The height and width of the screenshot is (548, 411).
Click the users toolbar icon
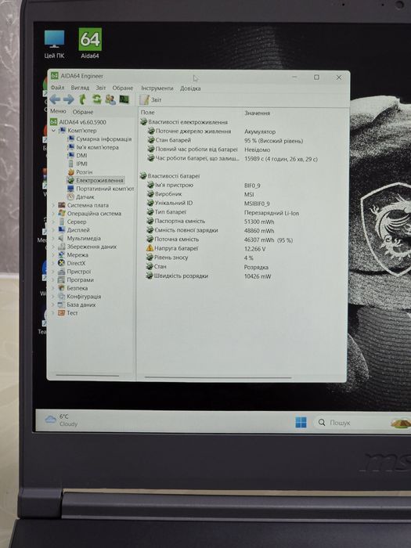click(x=110, y=99)
